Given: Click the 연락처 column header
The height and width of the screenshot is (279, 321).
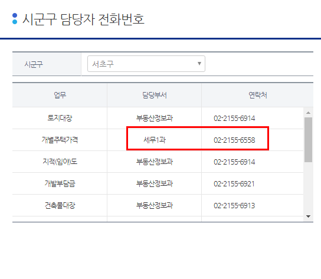Looking at the screenshot, I should (257, 95).
